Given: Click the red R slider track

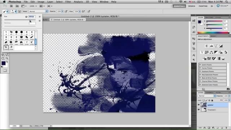Looking at the screenshot, I should [214, 21].
